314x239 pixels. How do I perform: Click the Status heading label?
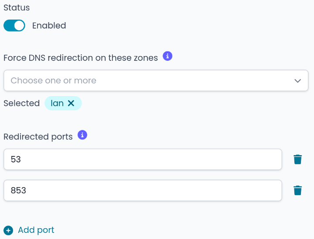click(16, 8)
